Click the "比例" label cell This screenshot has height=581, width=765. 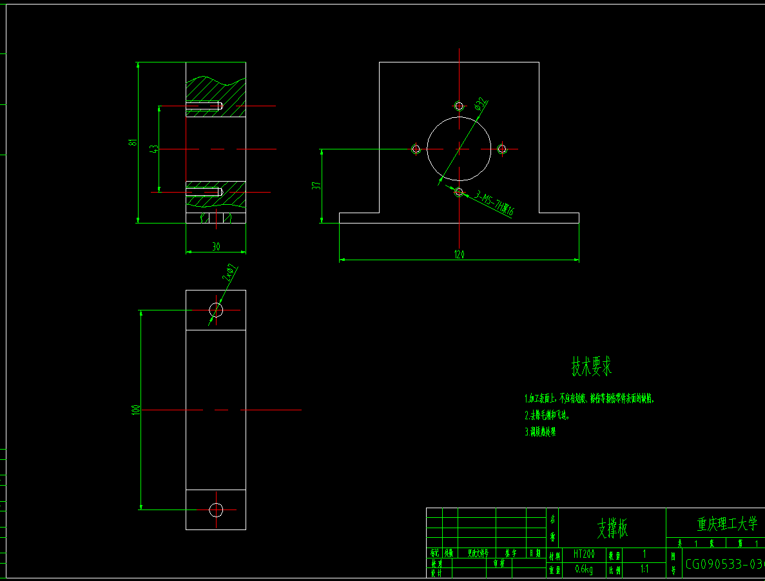pyautogui.click(x=614, y=569)
